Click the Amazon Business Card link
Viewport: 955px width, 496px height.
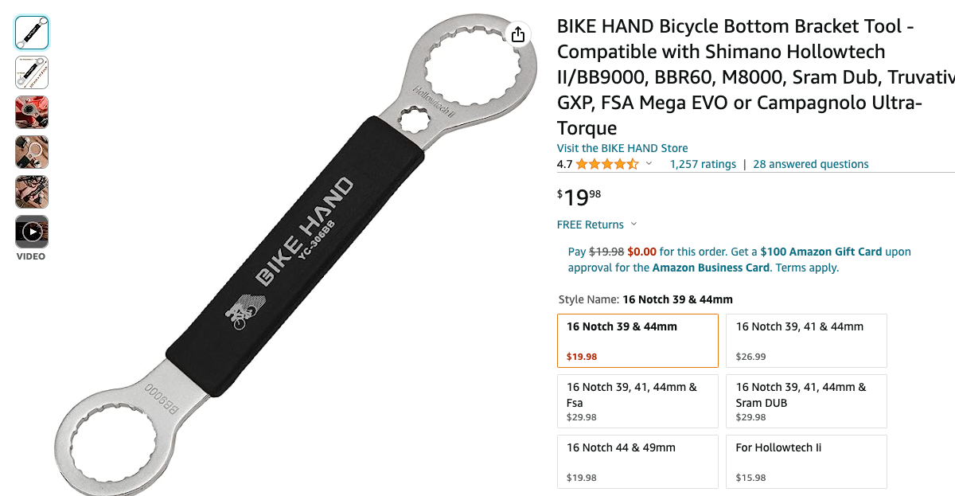point(711,268)
